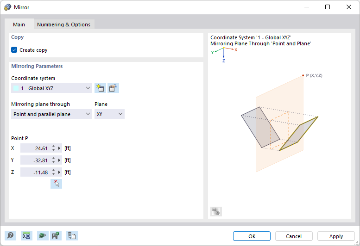Click the floppy-disk icon in bottom toolbar

tap(56, 235)
